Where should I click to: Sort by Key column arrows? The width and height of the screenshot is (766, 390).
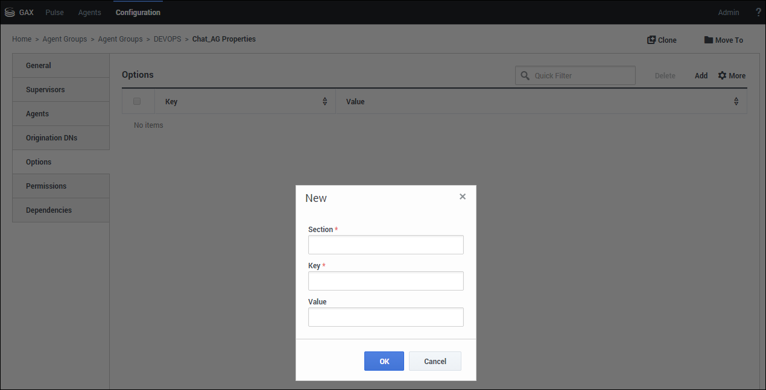click(325, 101)
